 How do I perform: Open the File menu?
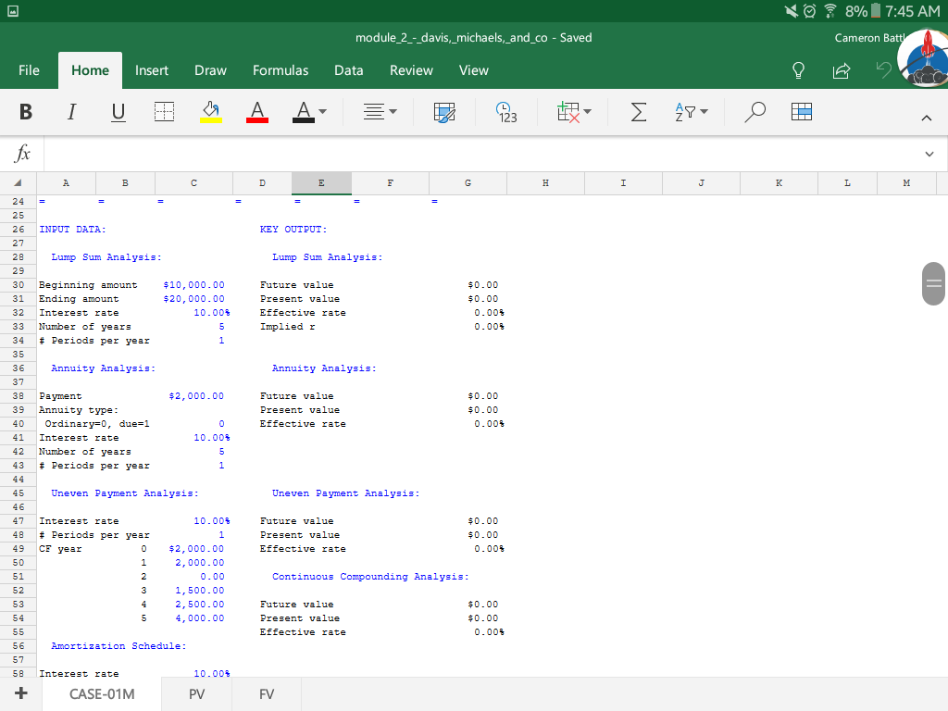pyautogui.click(x=29, y=70)
